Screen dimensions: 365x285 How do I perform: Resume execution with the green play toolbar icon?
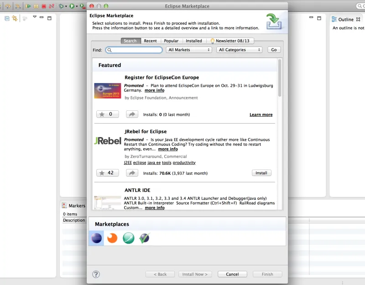tap(28, 6)
